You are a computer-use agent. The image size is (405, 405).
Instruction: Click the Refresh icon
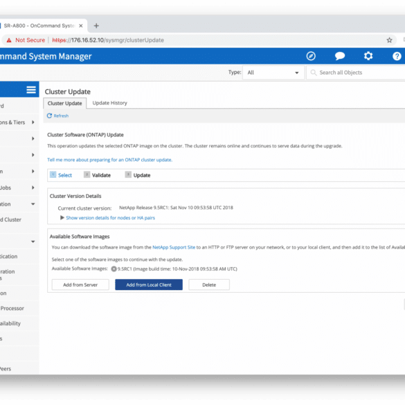coord(49,116)
